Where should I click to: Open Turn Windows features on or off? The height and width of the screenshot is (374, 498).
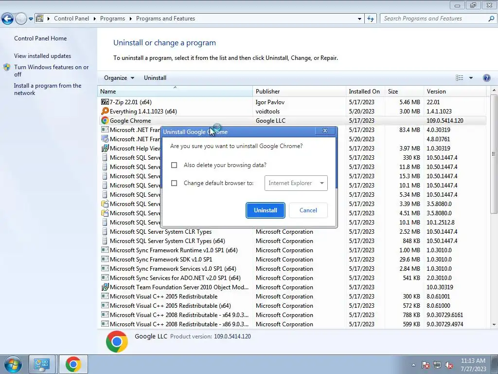(x=51, y=71)
